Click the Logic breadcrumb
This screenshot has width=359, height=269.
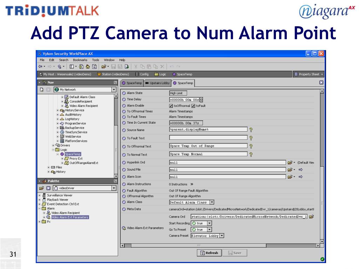point(160,74)
